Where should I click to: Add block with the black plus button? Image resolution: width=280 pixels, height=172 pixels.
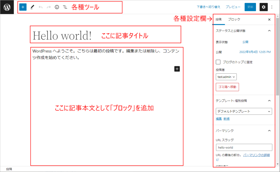point(177,69)
